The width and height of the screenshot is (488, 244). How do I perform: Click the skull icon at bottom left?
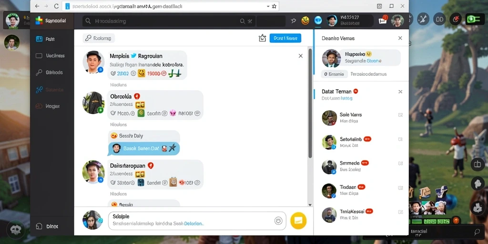point(15,229)
